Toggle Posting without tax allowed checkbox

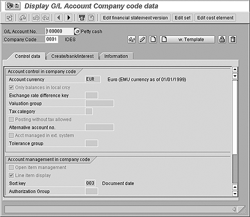tap(11, 120)
